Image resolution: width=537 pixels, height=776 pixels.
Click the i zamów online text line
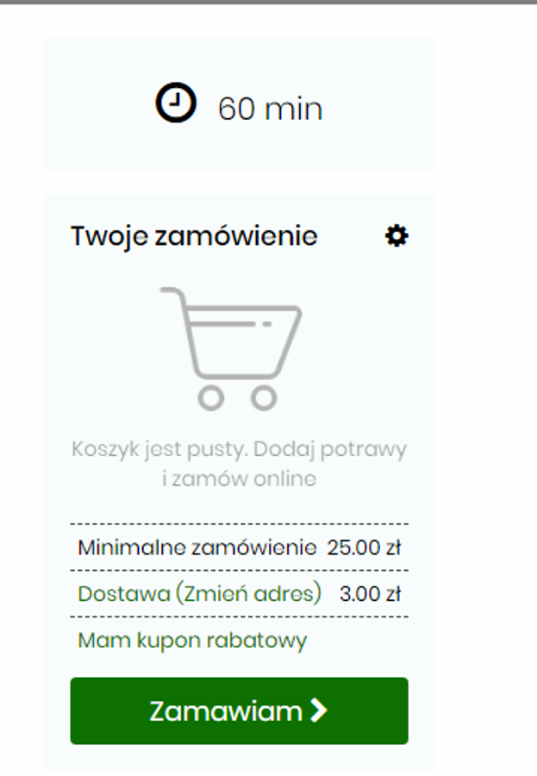[x=239, y=479]
